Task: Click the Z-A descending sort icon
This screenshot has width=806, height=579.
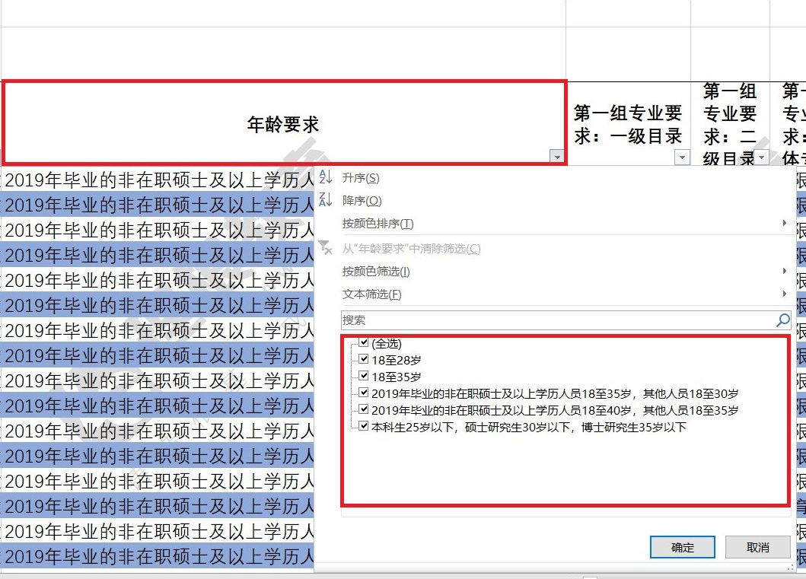Action: [327, 200]
